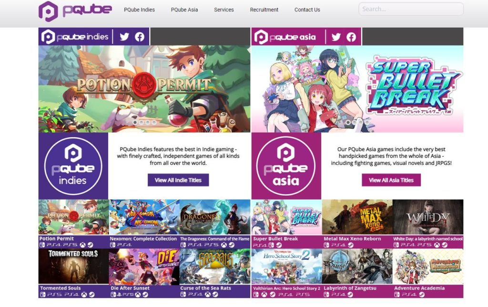Click the round PQube Indies logo badge
488x307 pixels.
pyautogui.click(x=73, y=166)
